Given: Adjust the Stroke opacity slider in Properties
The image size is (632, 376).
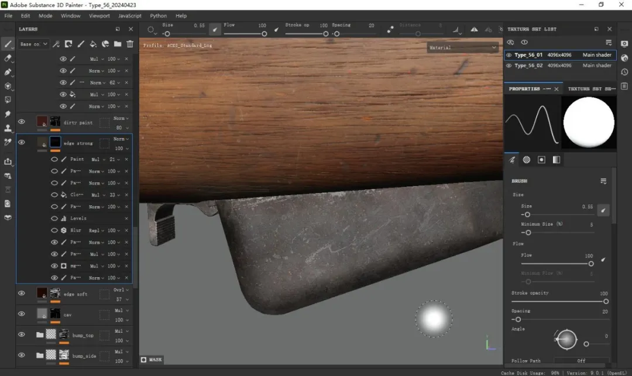Looking at the screenshot, I should coord(606,302).
